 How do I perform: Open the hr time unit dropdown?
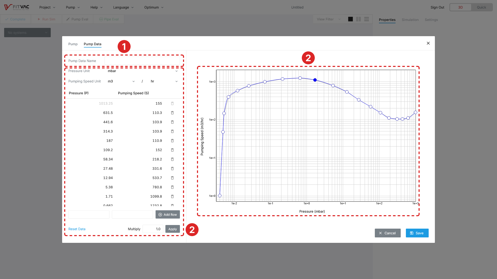click(164, 81)
